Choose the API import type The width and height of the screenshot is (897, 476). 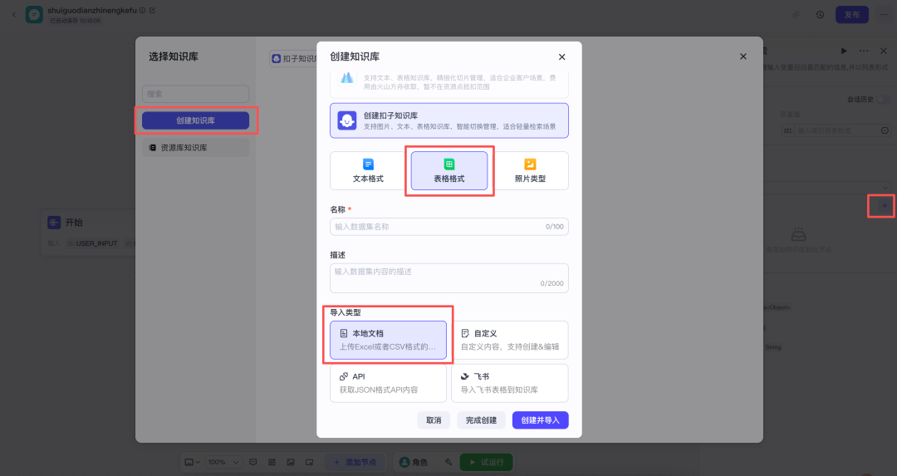[x=388, y=383]
